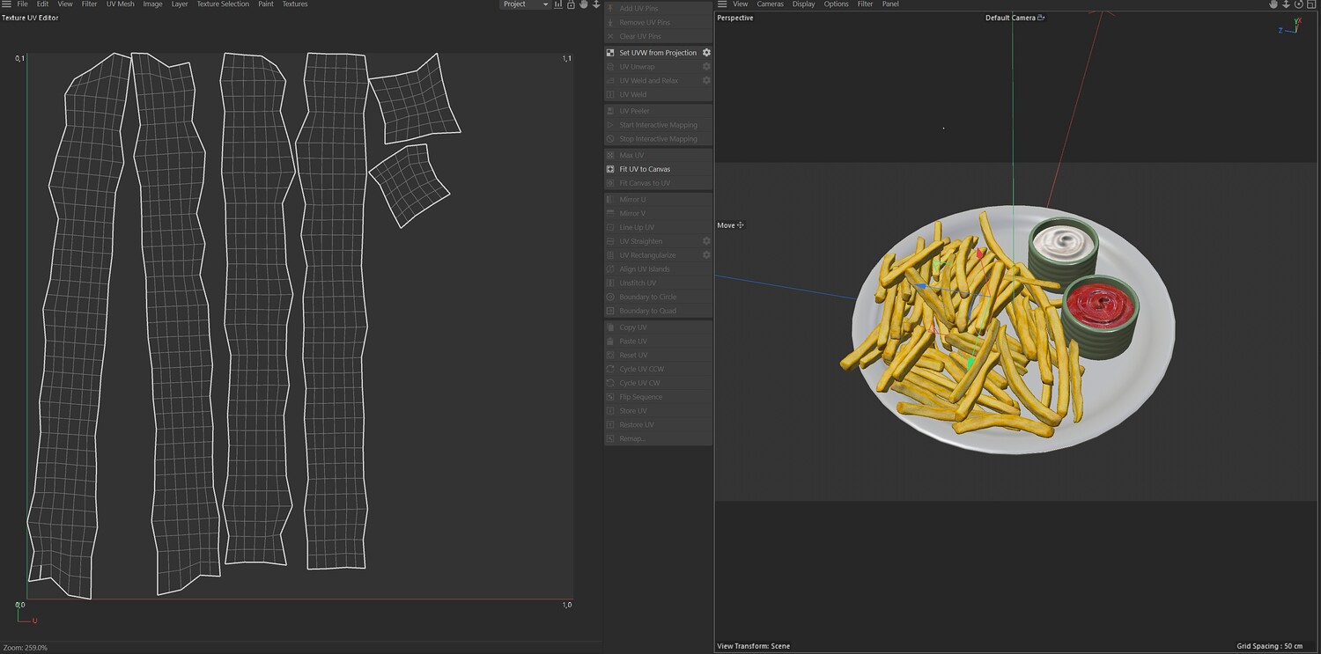Viewport: 1321px width, 654px height.
Task: Open the Layer menu
Action: click(x=180, y=4)
